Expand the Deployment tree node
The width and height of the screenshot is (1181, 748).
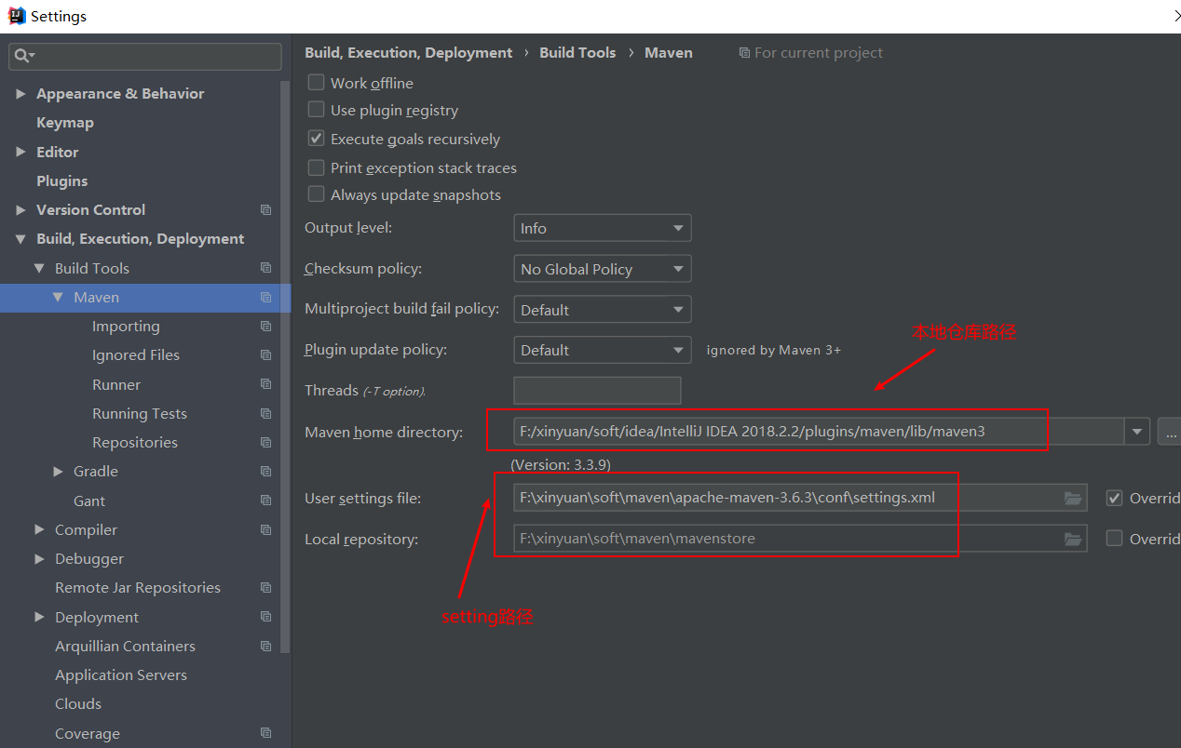coord(39,617)
